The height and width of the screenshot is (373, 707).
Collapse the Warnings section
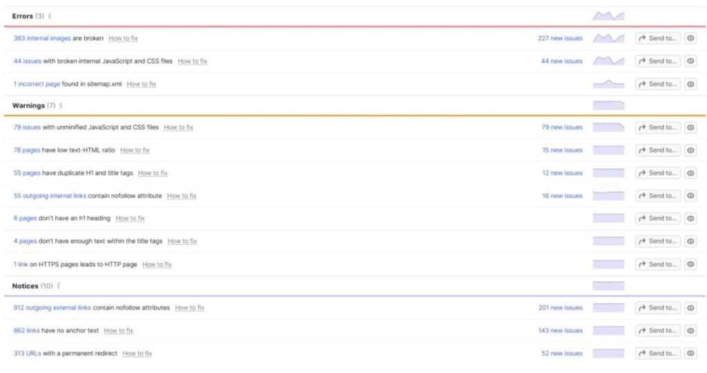[x=61, y=105]
